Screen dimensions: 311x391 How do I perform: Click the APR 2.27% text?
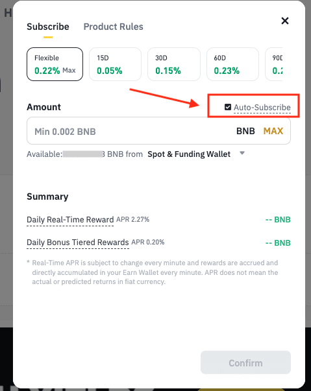[133, 219]
